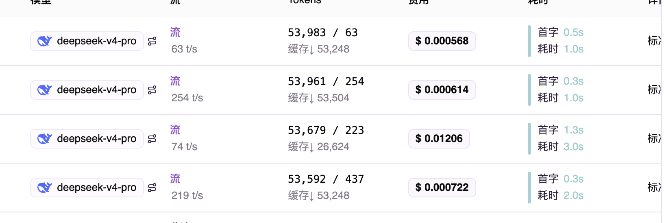This screenshot has height=223, width=666.
Task: Click the 流 label above 254 t/s
Action: tap(175, 81)
